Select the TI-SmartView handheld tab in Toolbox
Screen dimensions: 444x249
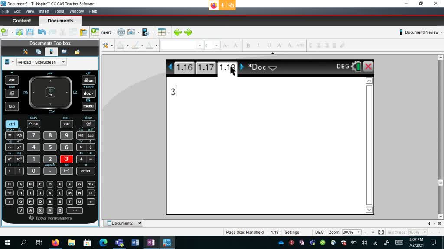coord(51,52)
